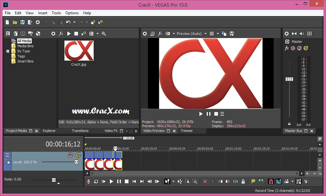
Task: Toggle the Dim Output button in Master Bus
Action: pyautogui.click(x=302, y=34)
